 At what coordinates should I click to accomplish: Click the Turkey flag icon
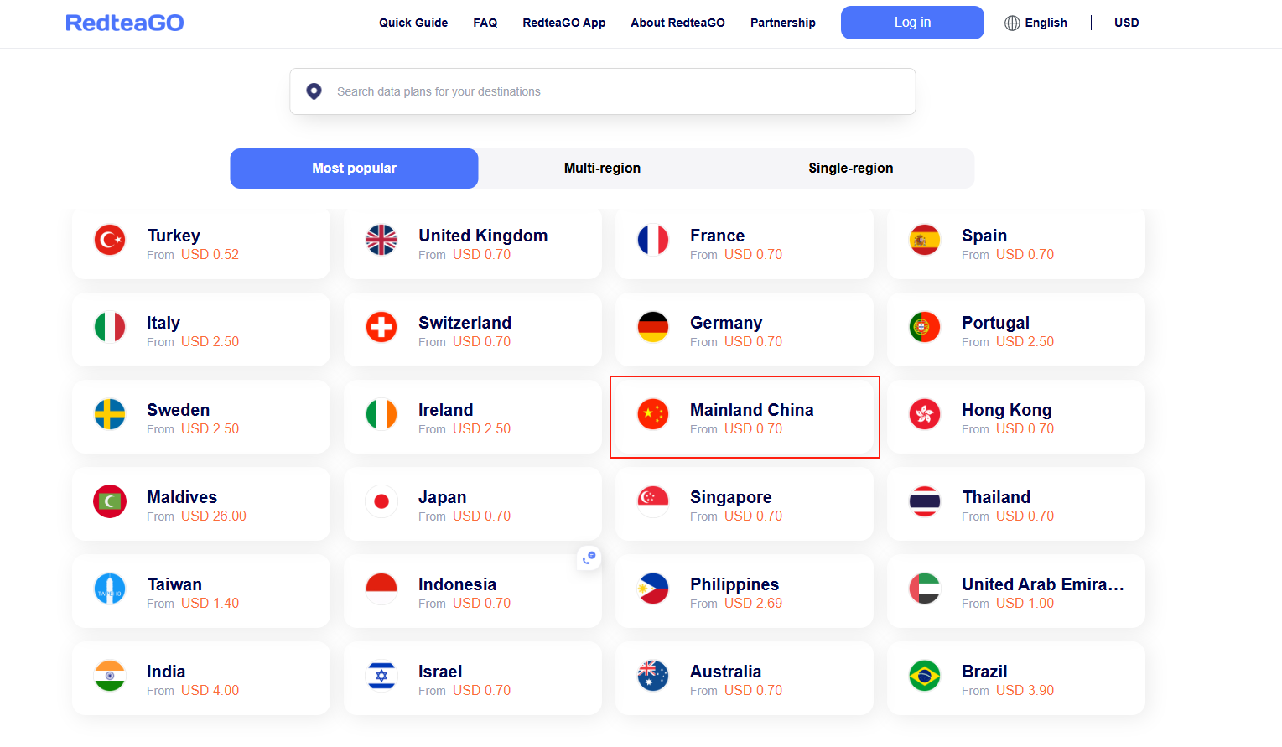tap(110, 240)
